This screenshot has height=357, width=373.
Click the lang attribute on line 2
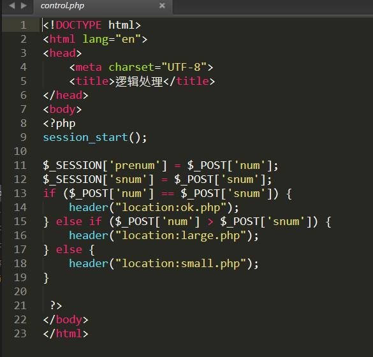(96, 40)
